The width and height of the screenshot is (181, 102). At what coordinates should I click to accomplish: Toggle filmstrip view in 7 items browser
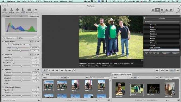click(62, 77)
